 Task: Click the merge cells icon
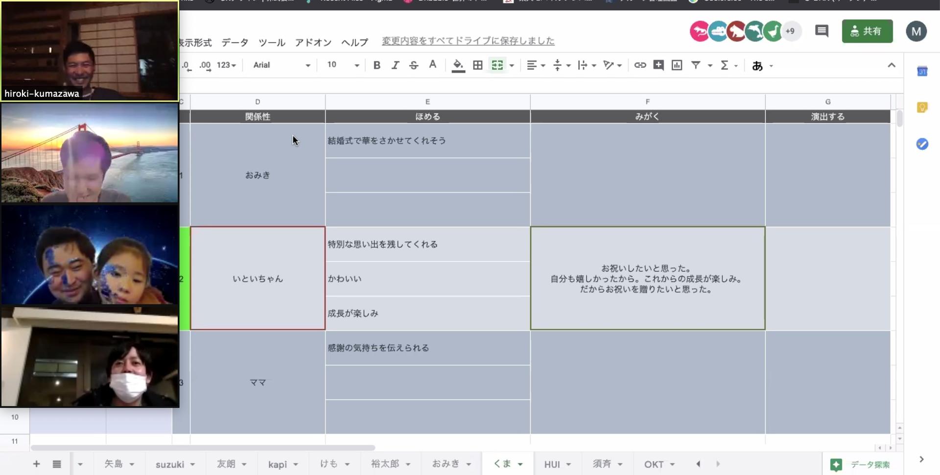click(x=497, y=65)
